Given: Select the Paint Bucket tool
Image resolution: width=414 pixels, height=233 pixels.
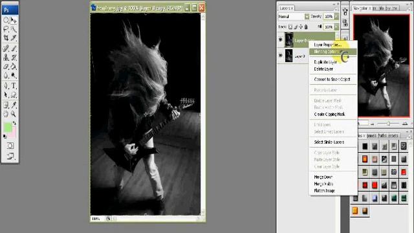Looking at the screenshot, I should 14,66.
